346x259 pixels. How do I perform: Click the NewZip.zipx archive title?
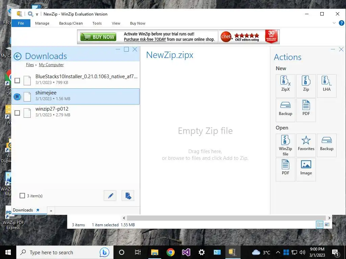170,55
